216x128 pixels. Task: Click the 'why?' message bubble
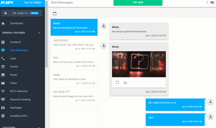click(x=175, y=120)
